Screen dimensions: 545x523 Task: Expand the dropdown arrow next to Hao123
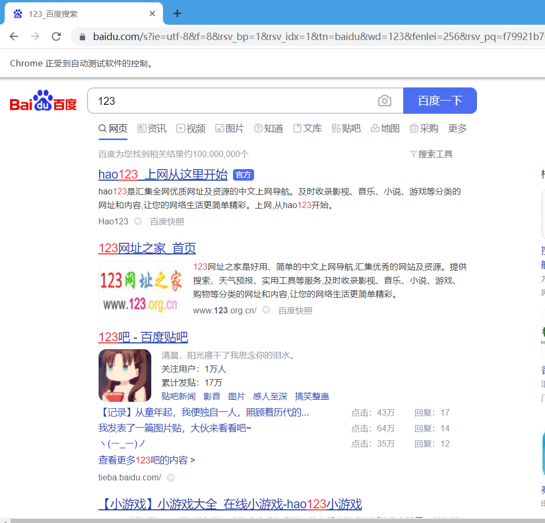pos(138,221)
